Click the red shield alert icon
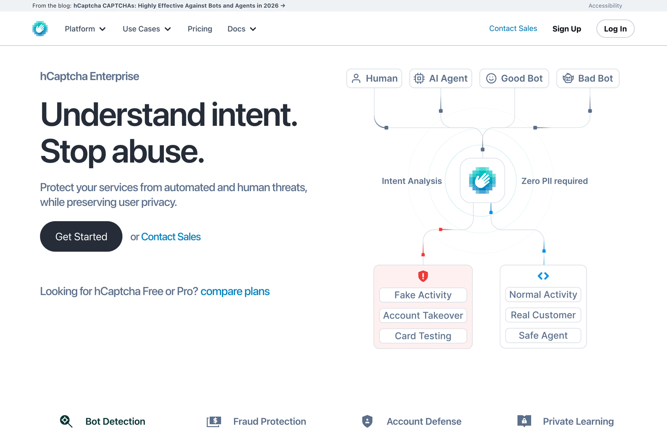 [x=423, y=276]
